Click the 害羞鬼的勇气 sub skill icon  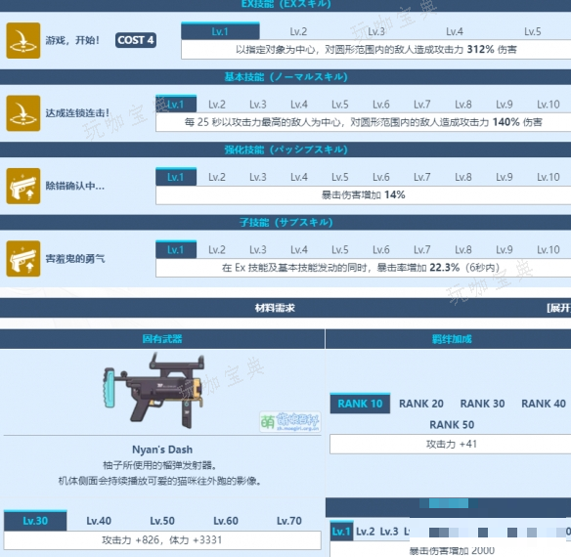point(23,259)
